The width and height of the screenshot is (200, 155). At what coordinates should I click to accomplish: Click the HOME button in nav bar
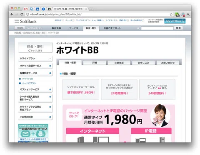[20, 28]
